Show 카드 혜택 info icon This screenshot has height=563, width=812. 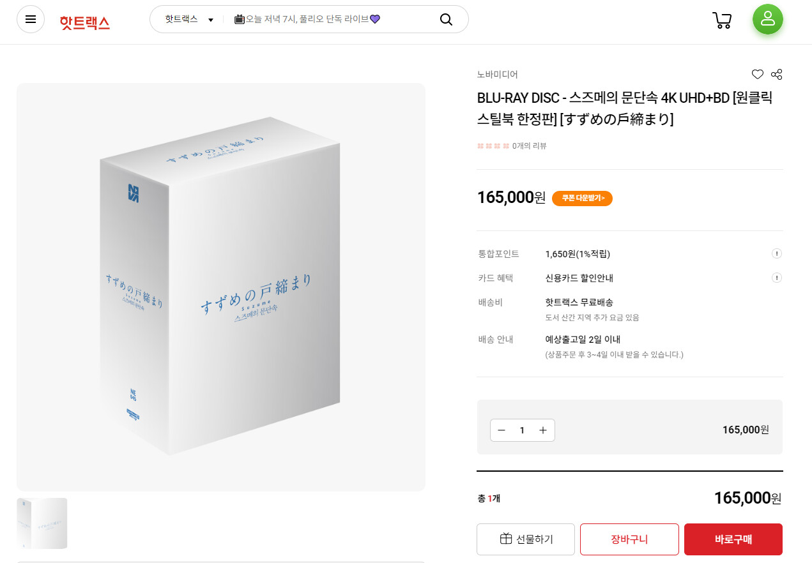coord(776,278)
